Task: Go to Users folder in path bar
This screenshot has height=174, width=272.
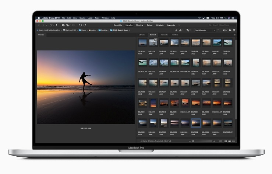Action: tap(82, 30)
